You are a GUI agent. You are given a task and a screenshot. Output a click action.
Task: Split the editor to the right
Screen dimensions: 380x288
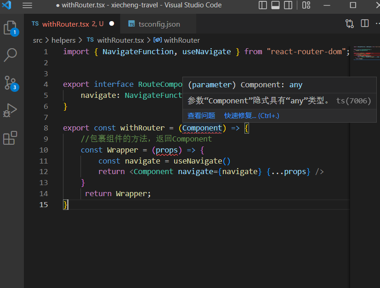pyautogui.click(x=365, y=23)
